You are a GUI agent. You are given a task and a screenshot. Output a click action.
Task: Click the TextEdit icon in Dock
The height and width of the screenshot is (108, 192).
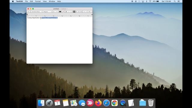point(131,103)
